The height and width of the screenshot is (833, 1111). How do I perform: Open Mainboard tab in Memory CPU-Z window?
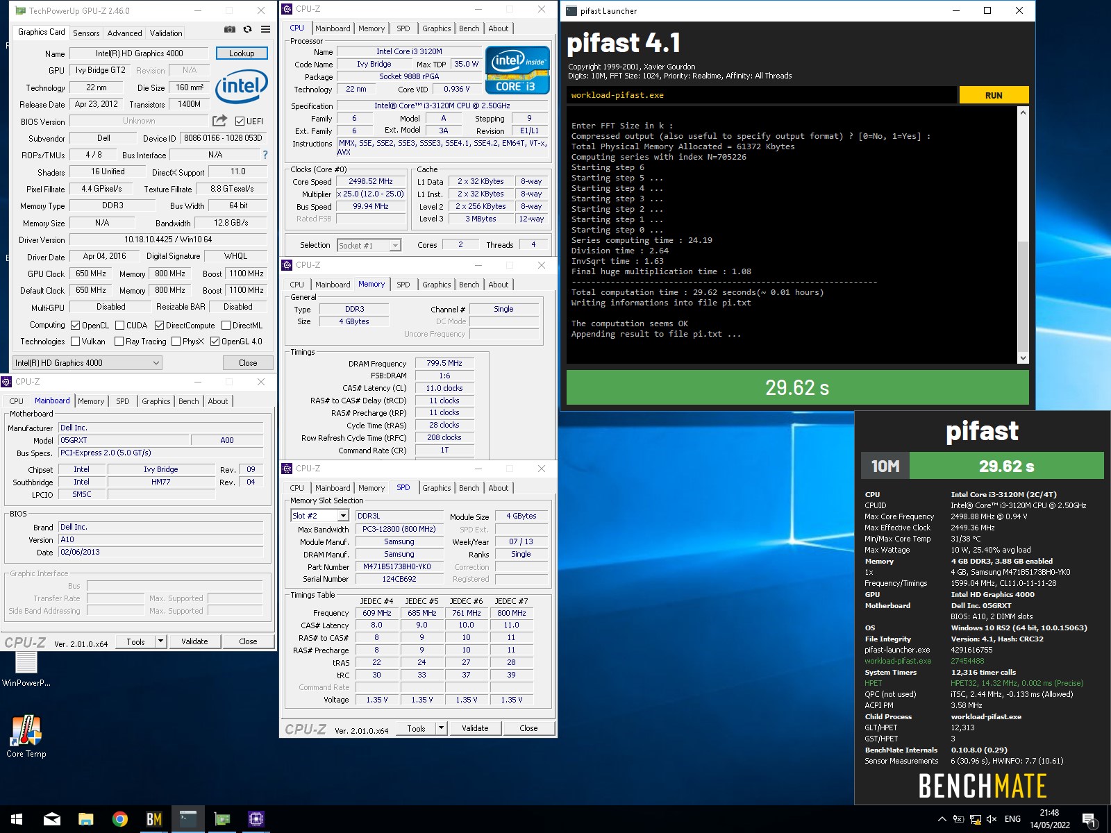pos(333,285)
